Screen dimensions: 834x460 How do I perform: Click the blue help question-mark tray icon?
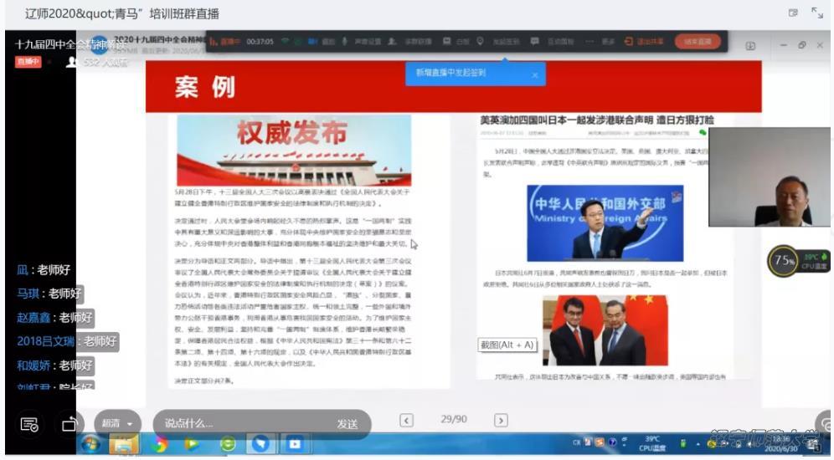pyautogui.click(x=611, y=442)
